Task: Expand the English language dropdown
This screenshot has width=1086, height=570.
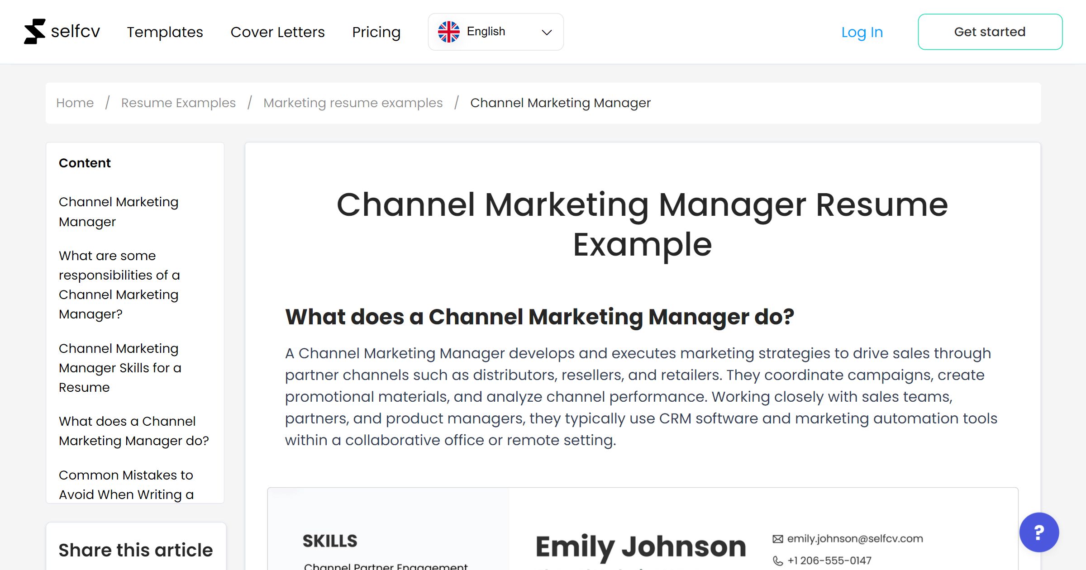Action: click(x=495, y=32)
